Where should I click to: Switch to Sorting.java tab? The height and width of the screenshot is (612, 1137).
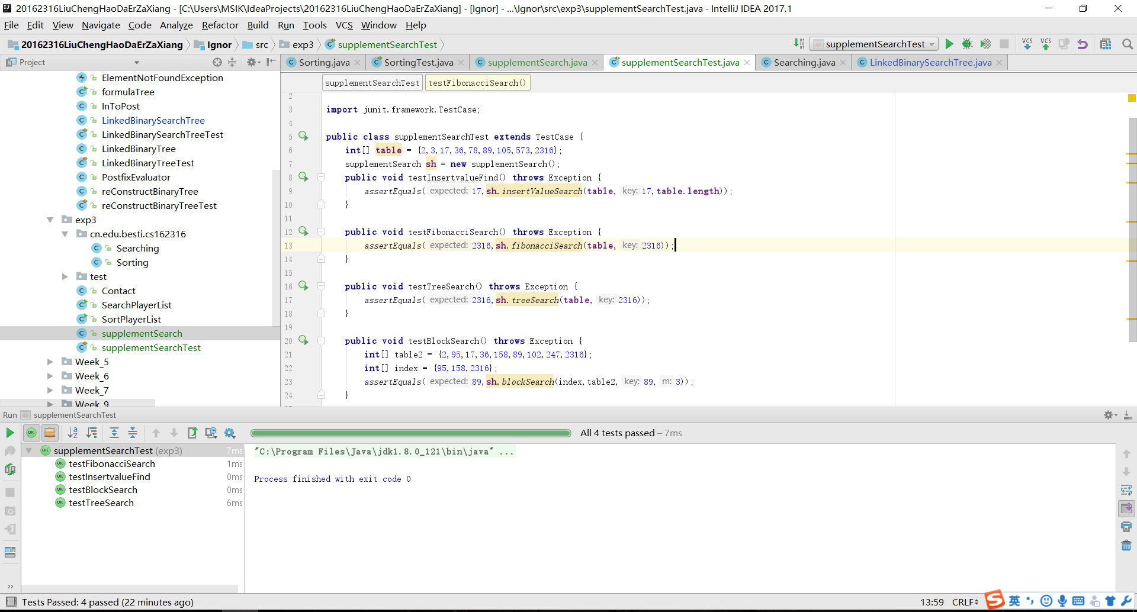tap(323, 62)
